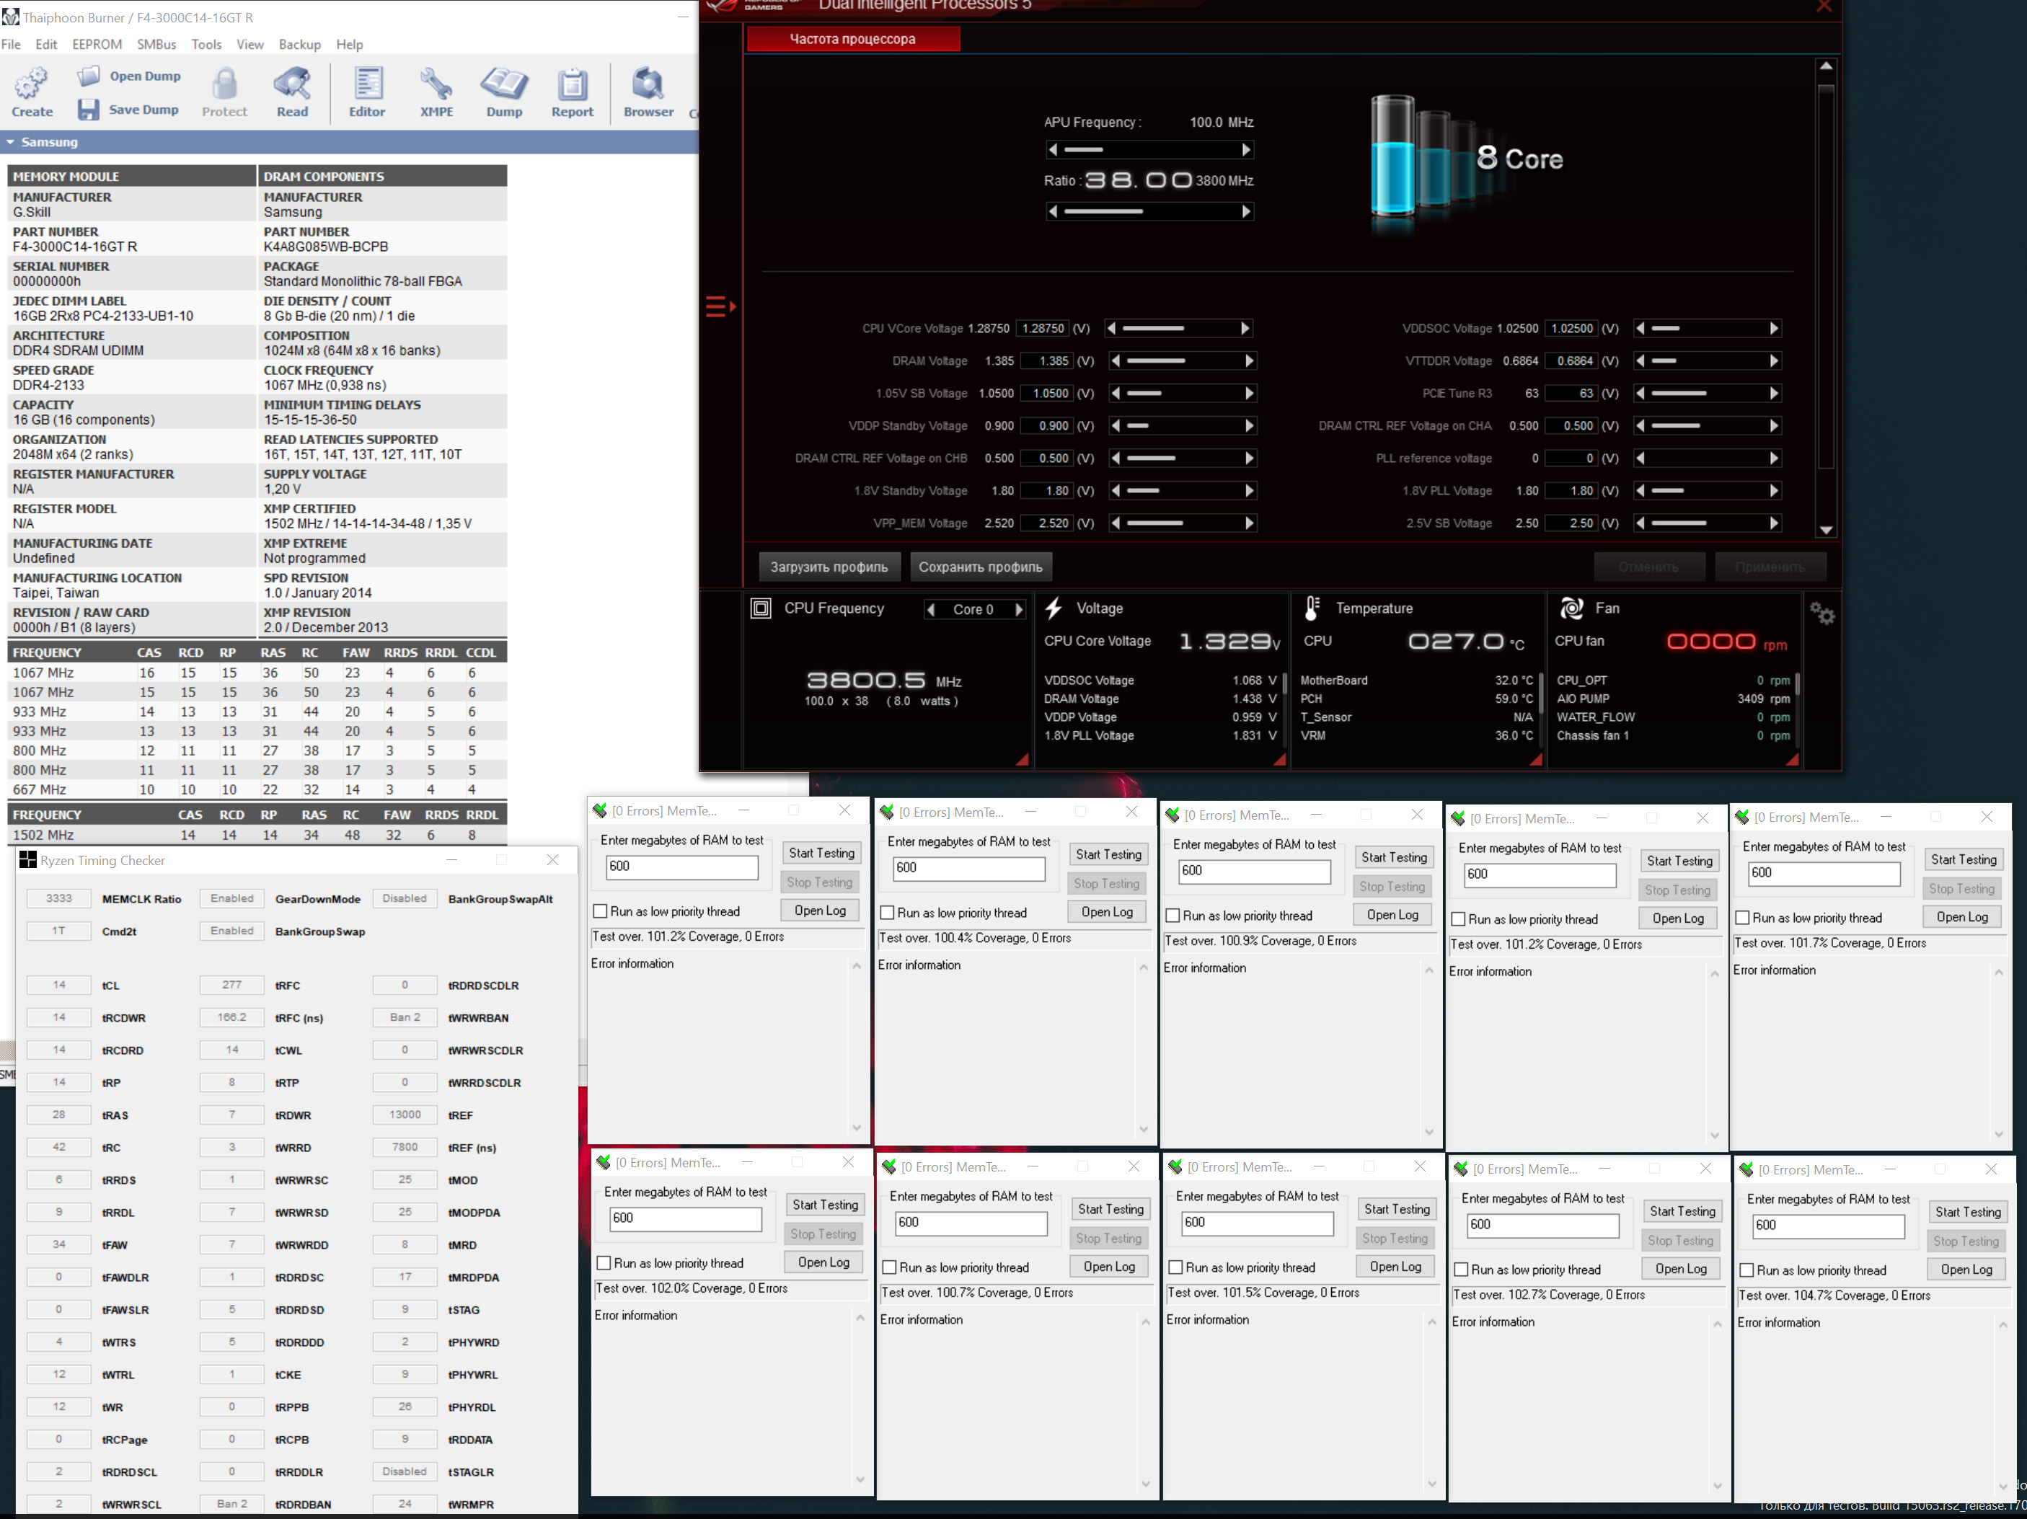Click the Сохранить профиль button

[979, 567]
